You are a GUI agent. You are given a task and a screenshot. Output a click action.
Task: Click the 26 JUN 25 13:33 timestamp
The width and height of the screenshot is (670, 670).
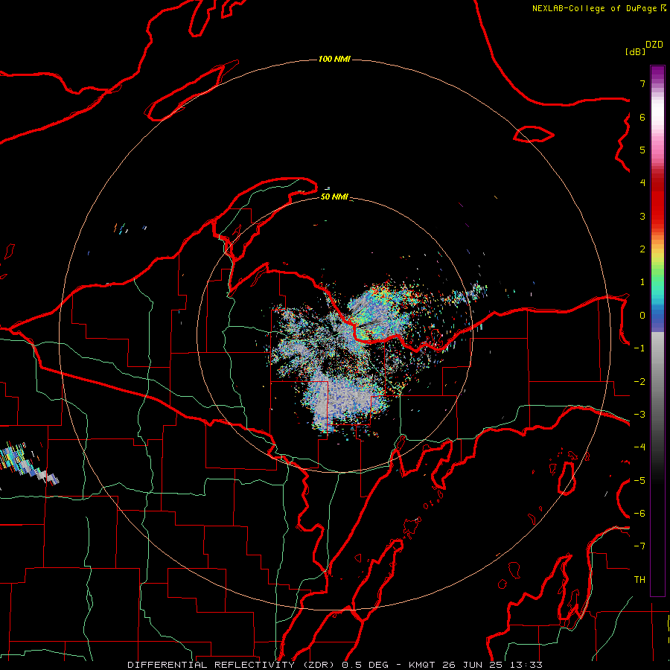(x=491, y=665)
